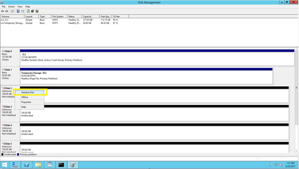
Task: Open the muted volume icon in system tray
Action: 281,165
